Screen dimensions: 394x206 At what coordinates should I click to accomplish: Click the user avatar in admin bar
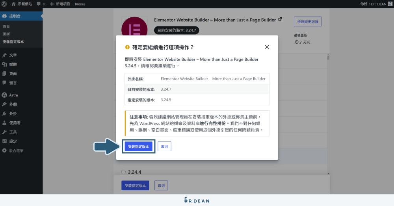390,4
